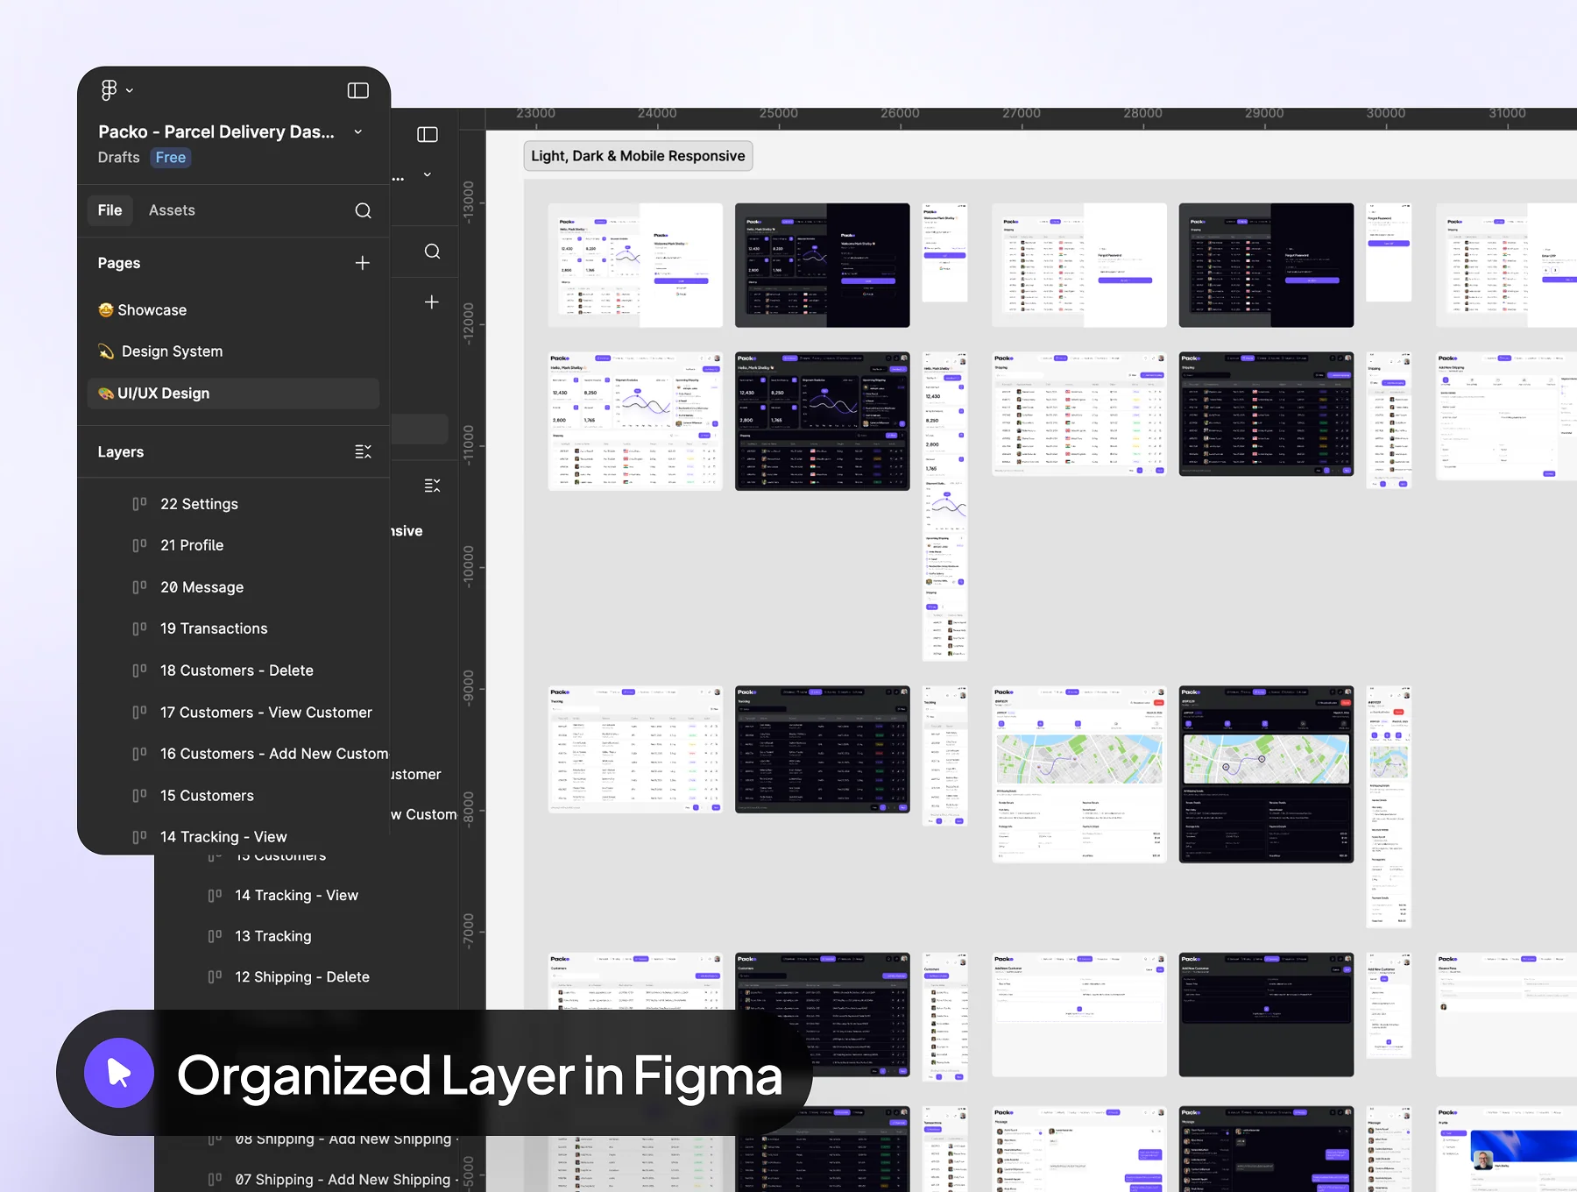Switch to the File tab
Screen dimensions: 1577x1192
coord(110,210)
